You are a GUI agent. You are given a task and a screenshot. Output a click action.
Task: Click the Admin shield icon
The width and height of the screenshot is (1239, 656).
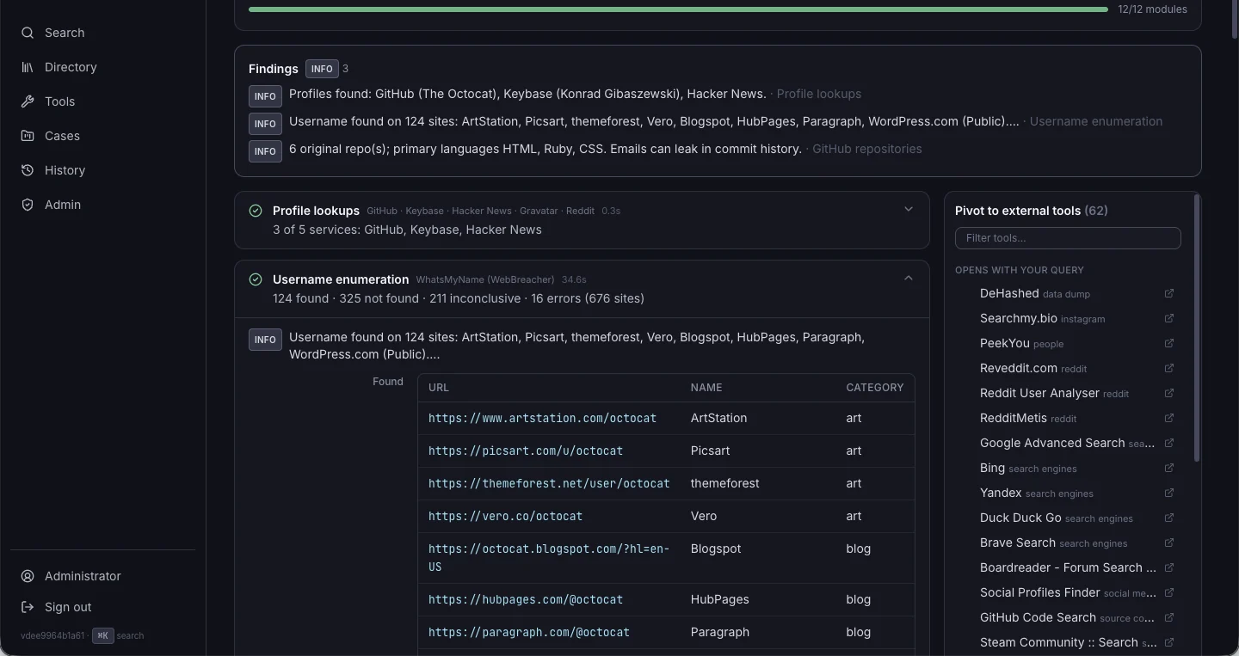[28, 205]
